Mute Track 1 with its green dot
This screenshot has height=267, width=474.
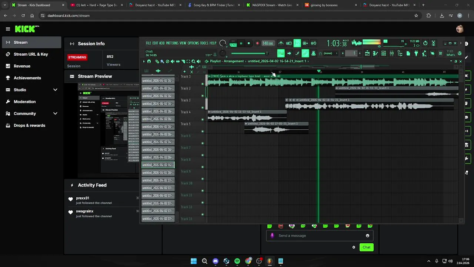(x=202, y=84)
